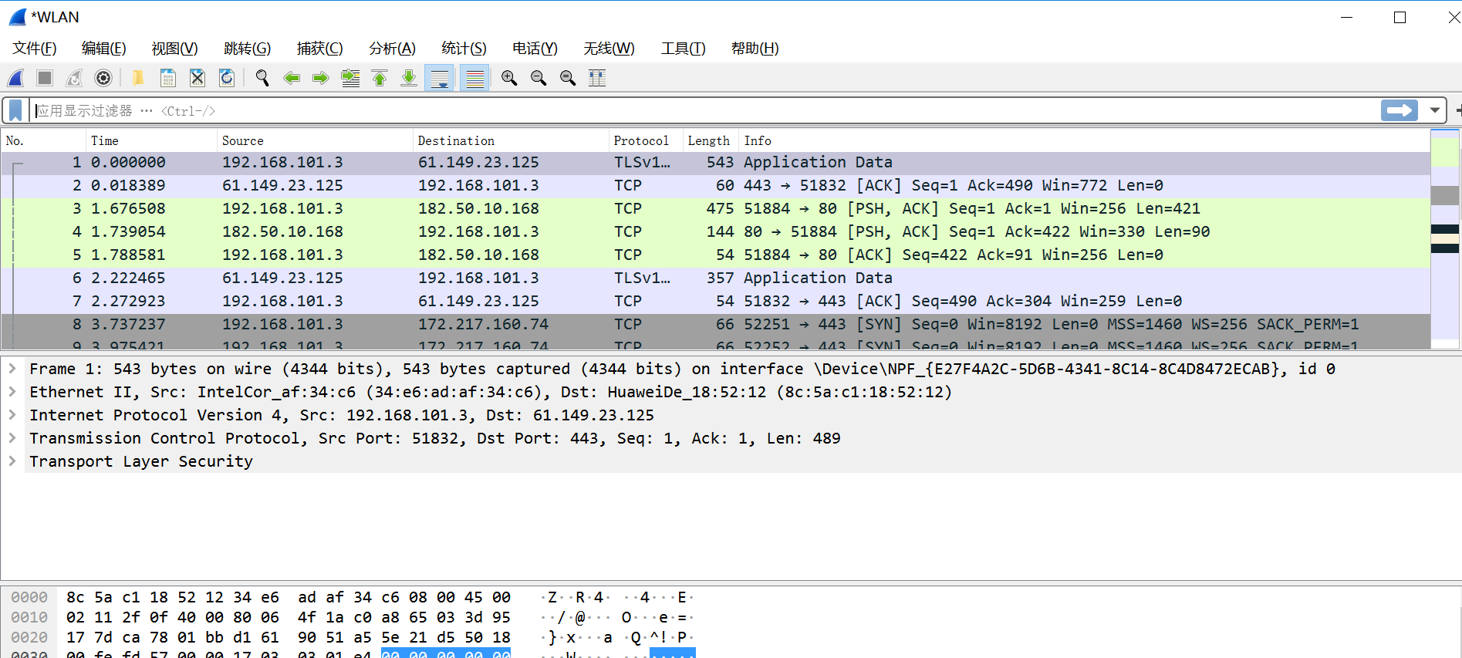
Task: Find a packet with magnifier icon
Action: point(262,78)
